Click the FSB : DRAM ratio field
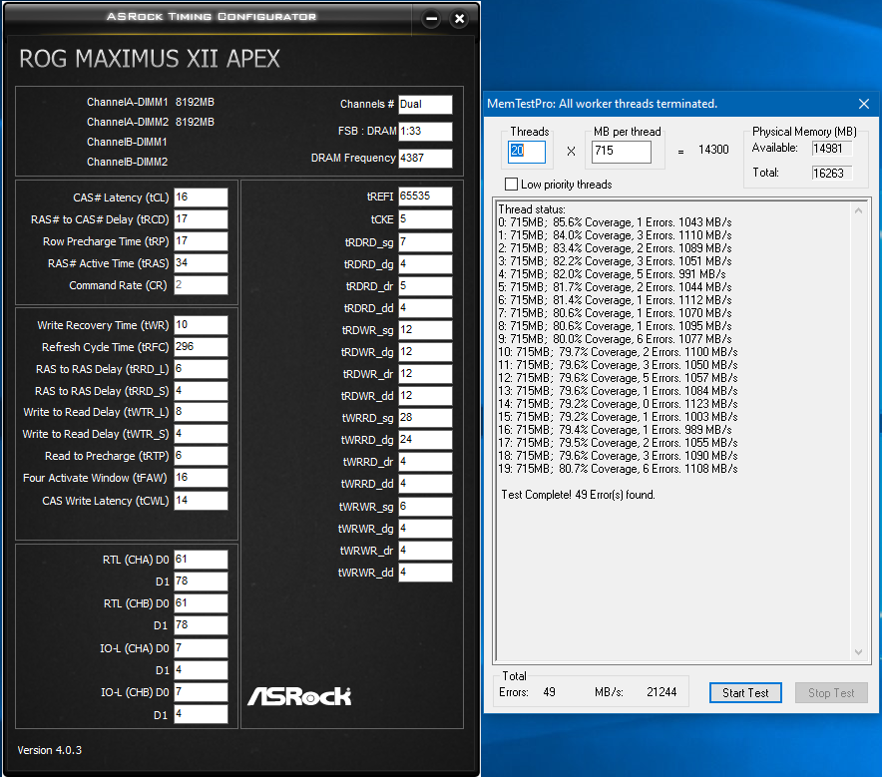Screen dimensions: 882x777 click(425, 131)
